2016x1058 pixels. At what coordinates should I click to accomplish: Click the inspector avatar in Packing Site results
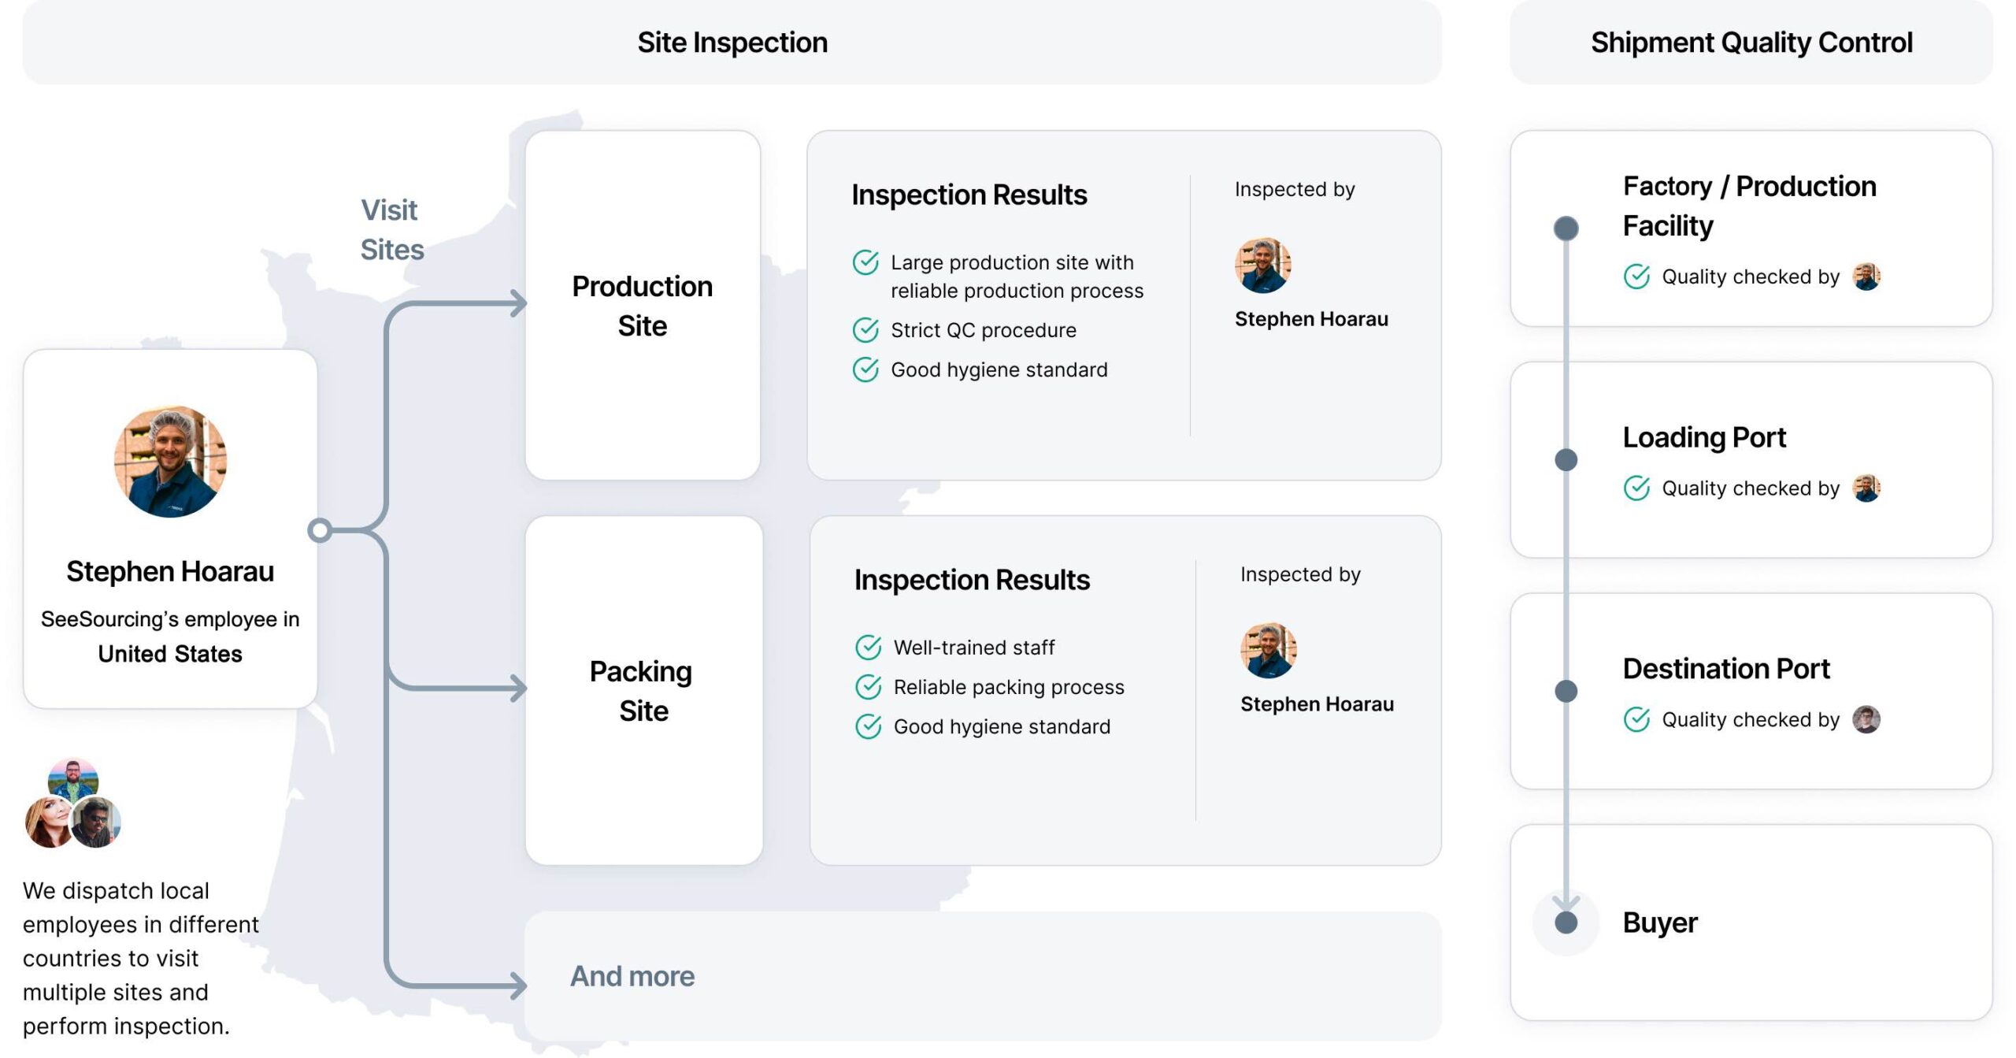click(1268, 651)
